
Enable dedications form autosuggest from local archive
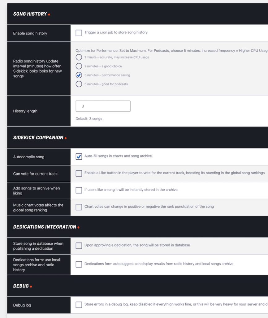point(79,264)
